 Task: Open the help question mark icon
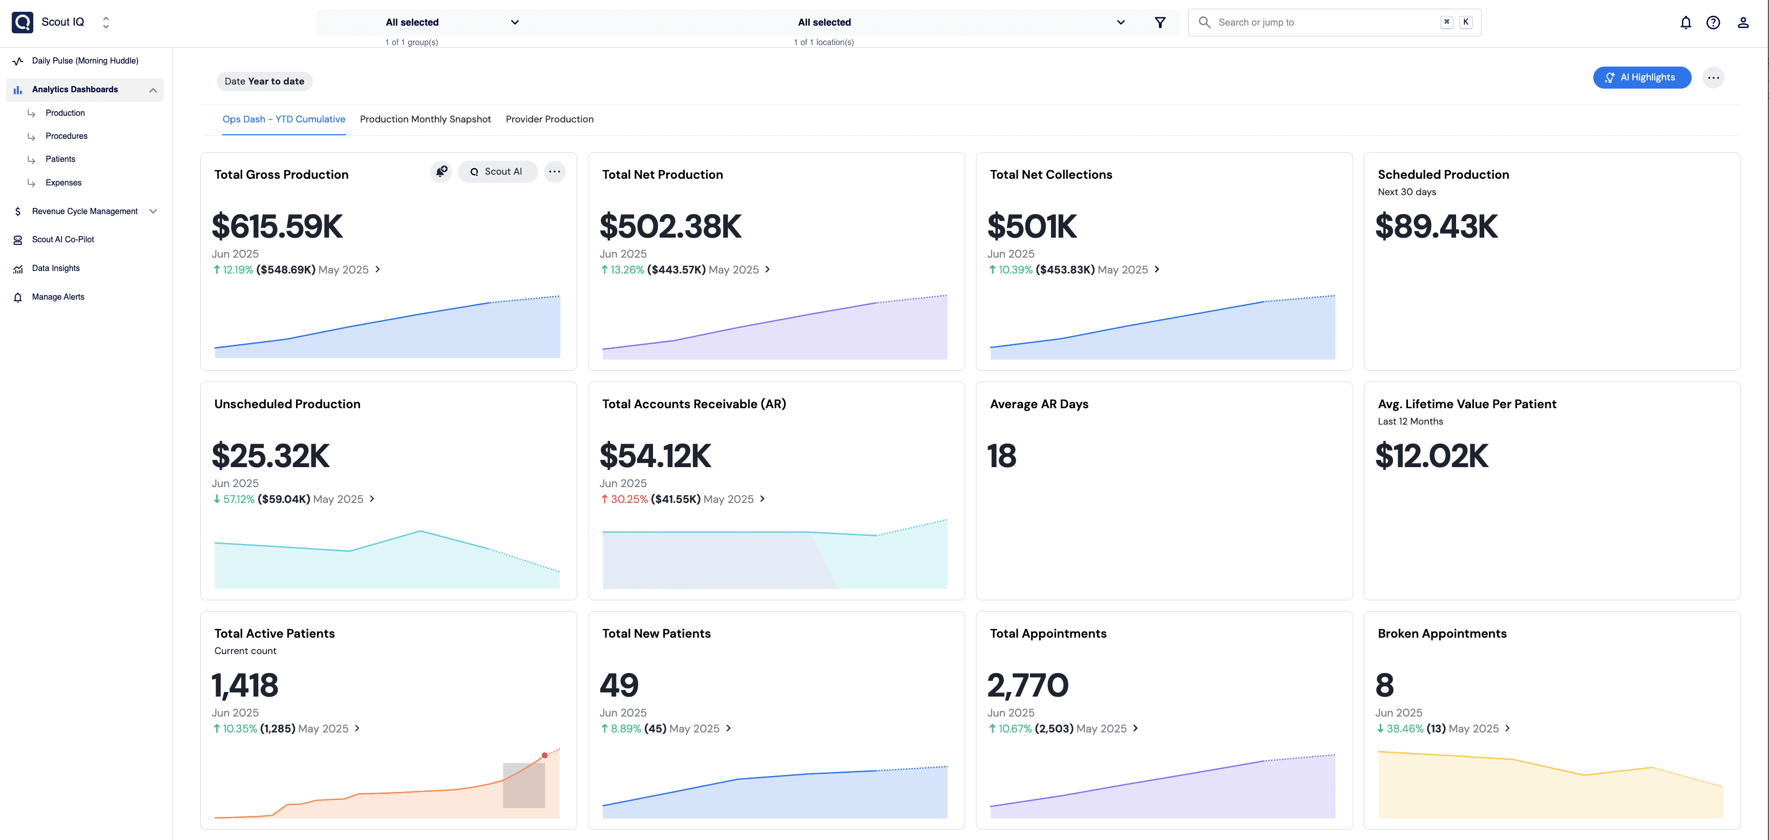pos(1713,23)
